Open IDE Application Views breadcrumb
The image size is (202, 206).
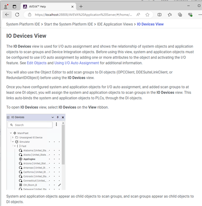115,24
